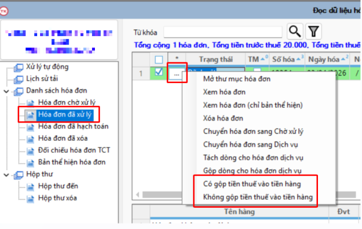362x229 pixels.
Task: Click the asterisk column header
Action: coord(177,59)
